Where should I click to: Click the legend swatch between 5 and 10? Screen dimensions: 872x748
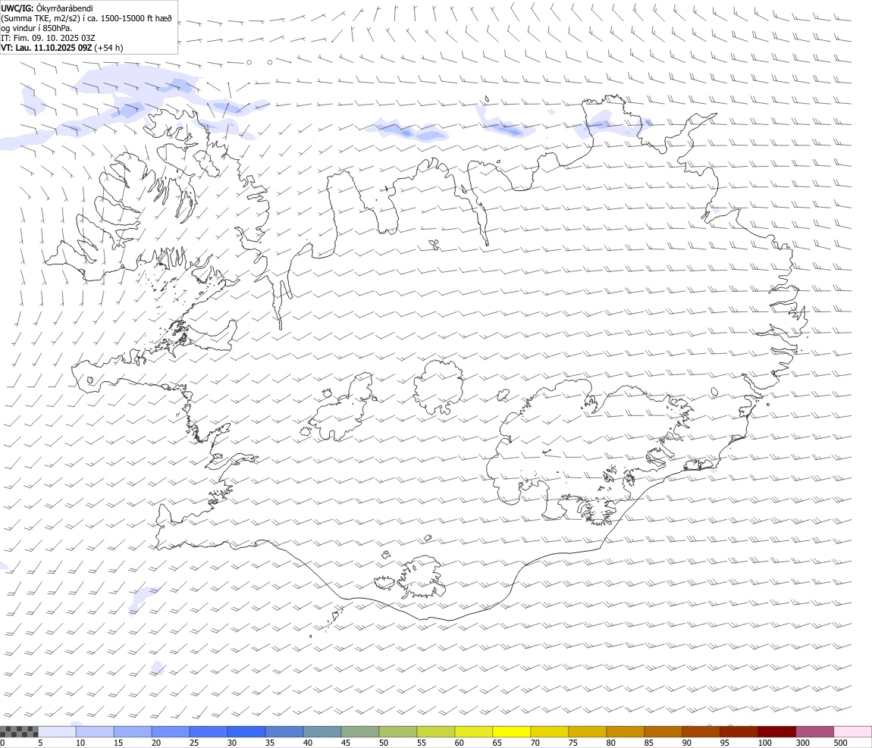click(x=58, y=732)
